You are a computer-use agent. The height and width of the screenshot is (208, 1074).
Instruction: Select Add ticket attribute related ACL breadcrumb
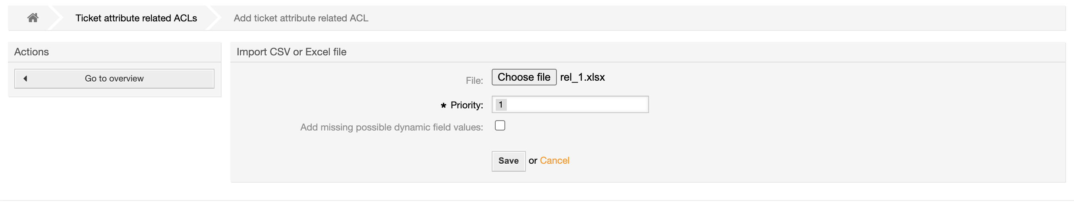(x=301, y=18)
